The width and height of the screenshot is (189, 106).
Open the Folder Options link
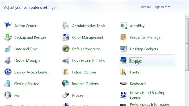(x=84, y=72)
